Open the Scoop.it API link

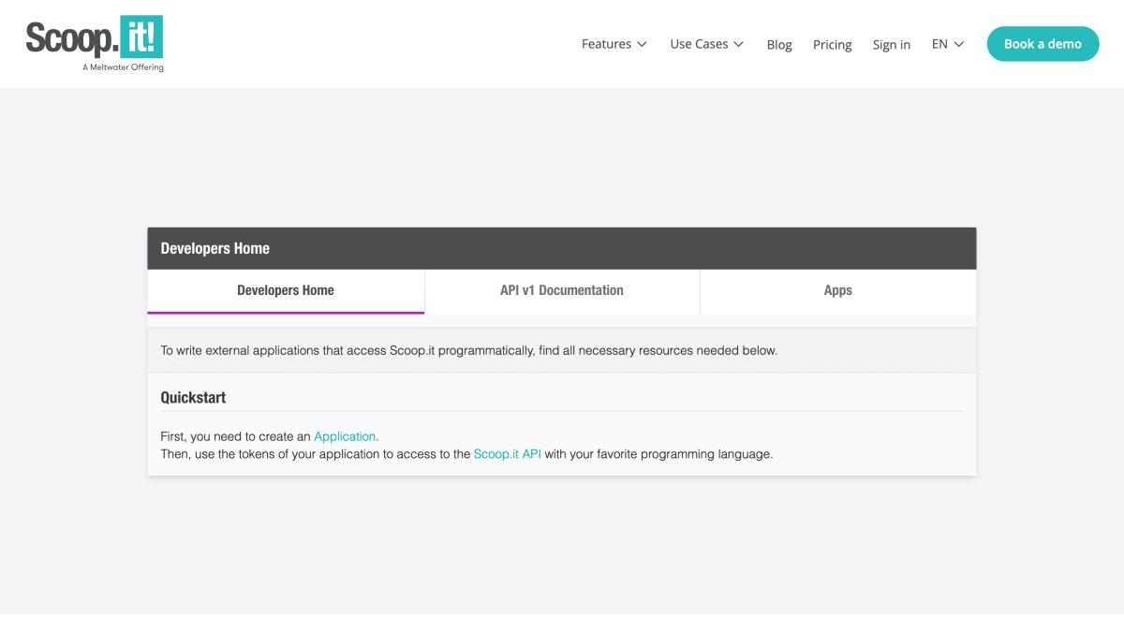(x=508, y=454)
